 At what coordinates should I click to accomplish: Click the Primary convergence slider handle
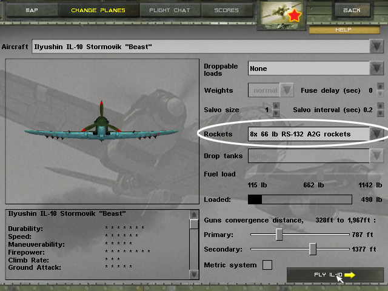point(279,235)
